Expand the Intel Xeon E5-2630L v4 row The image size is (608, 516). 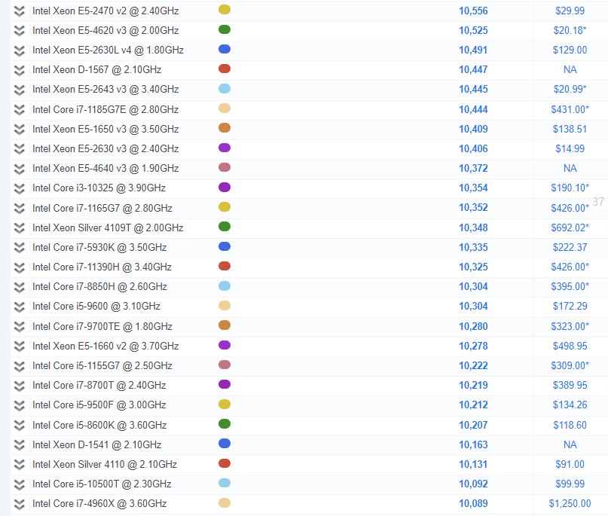(x=19, y=50)
